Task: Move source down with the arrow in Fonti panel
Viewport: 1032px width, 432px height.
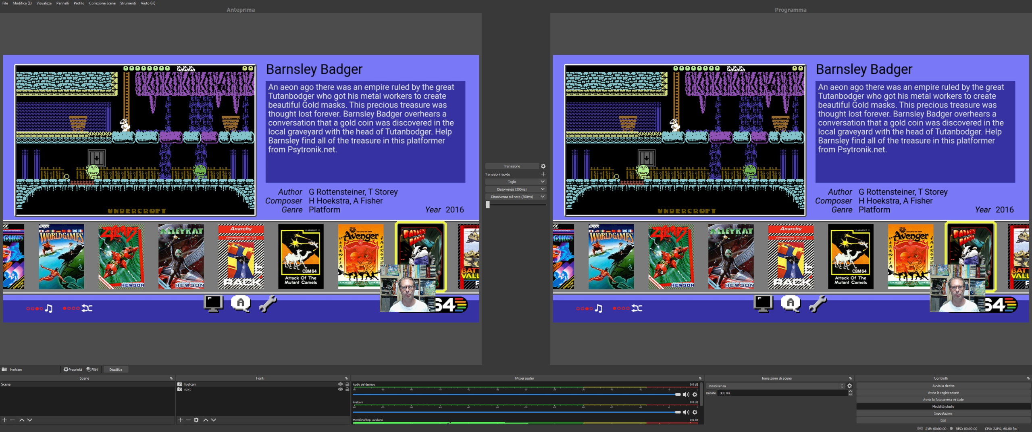Action: tap(214, 420)
